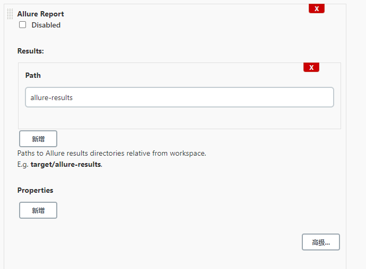Add a new property with 新增 under Properties
The image size is (366, 269).
(38, 210)
